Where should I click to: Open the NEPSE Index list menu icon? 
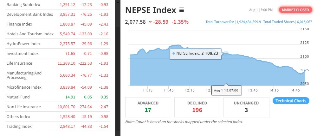[182, 10]
